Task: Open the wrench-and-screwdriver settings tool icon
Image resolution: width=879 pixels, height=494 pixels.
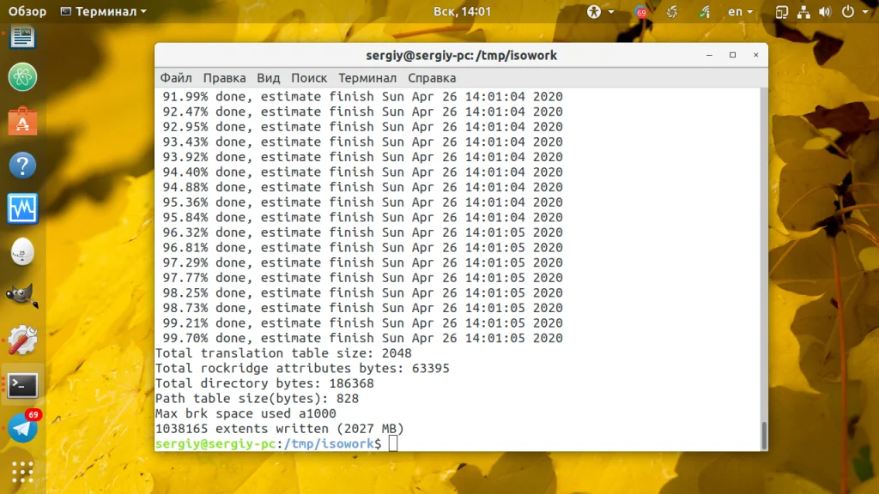Action: pyautogui.click(x=22, y=340)
